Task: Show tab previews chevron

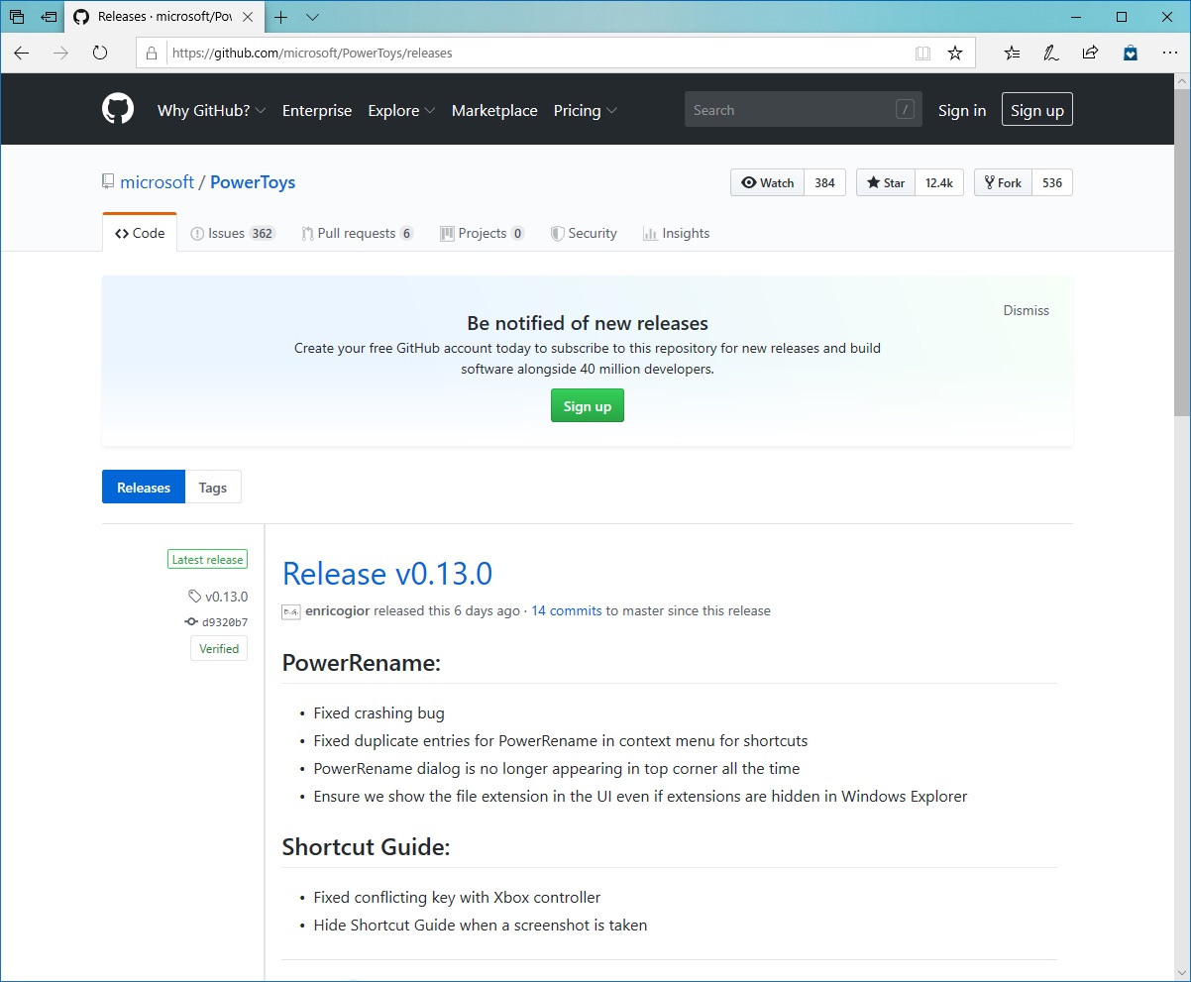Action: click(313, 17)
